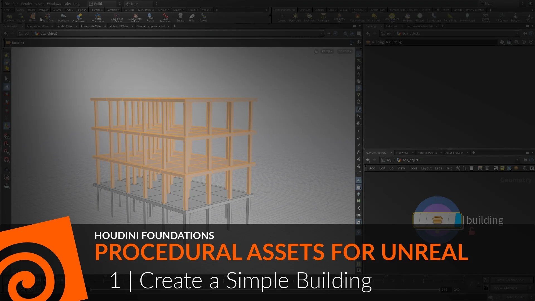Add a Sky Light to the scene
The width and height of the screenshot is (535, 301).
[x=407, y=18]
